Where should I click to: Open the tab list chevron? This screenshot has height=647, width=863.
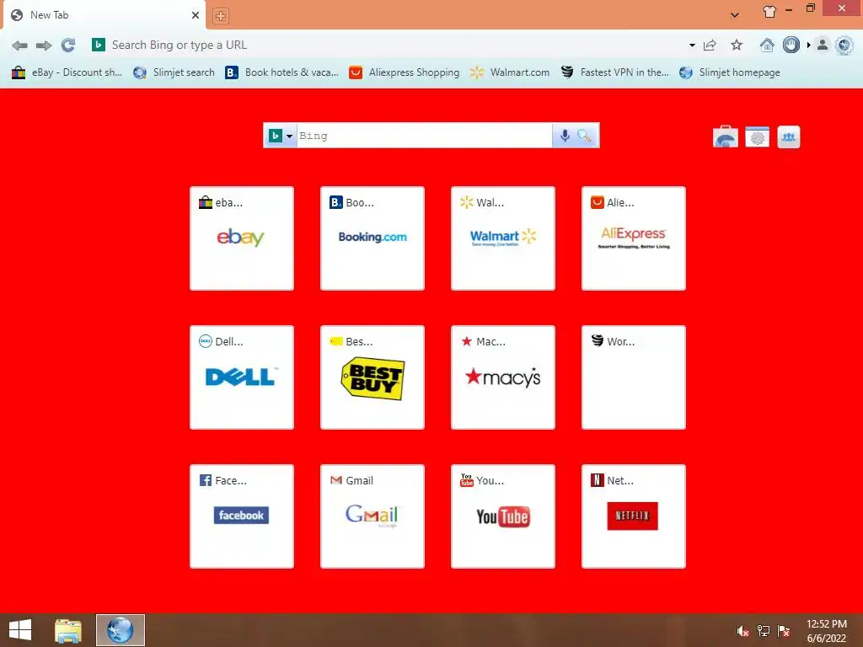[x=735, y=15]
